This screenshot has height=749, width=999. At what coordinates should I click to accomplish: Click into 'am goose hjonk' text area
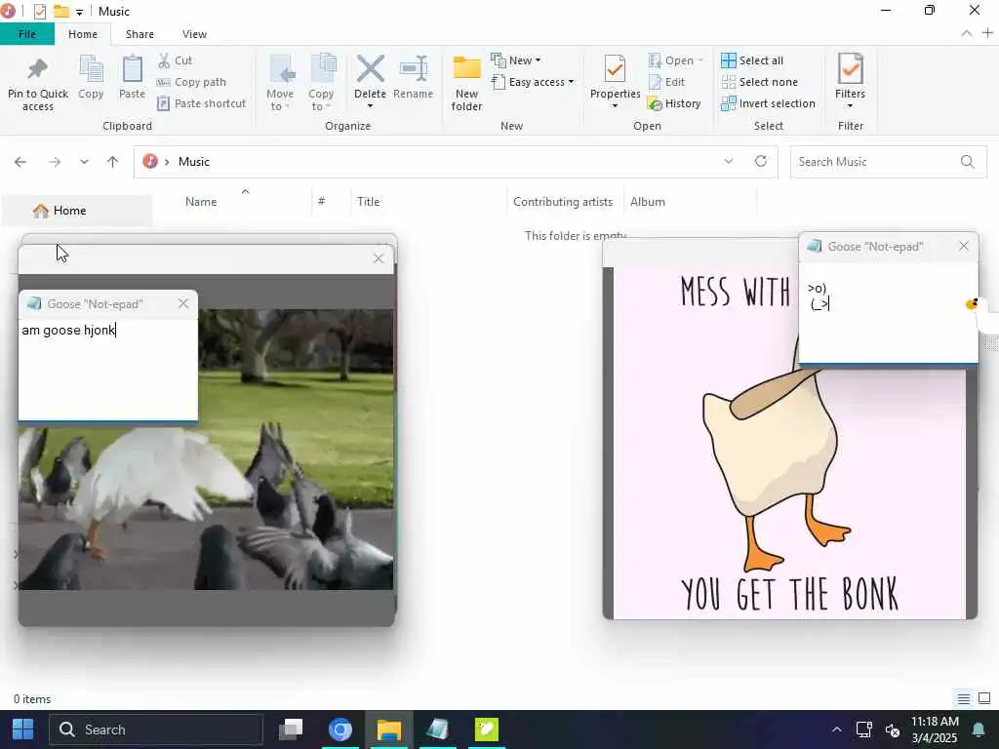pyautogui.click(x=107, y=370)
